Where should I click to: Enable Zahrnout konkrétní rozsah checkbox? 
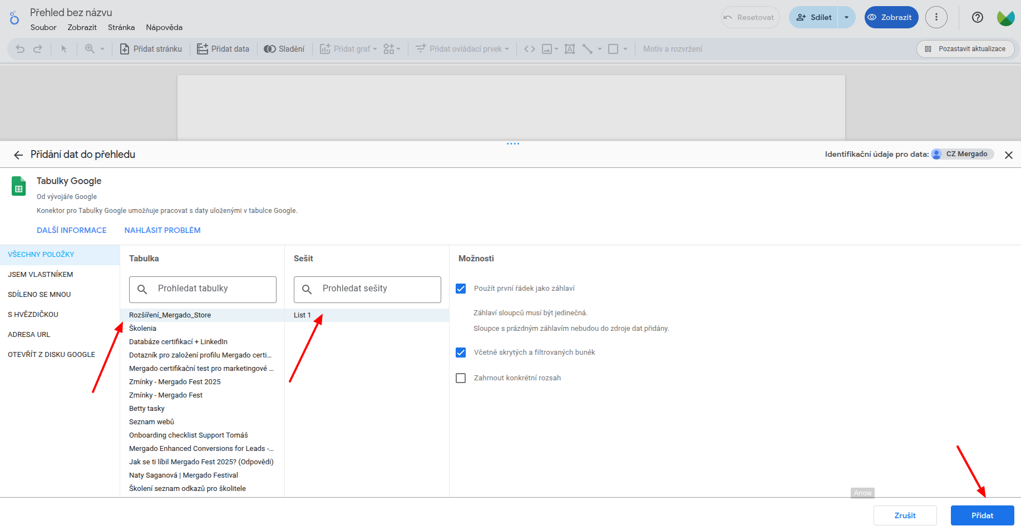pos(461,378)
